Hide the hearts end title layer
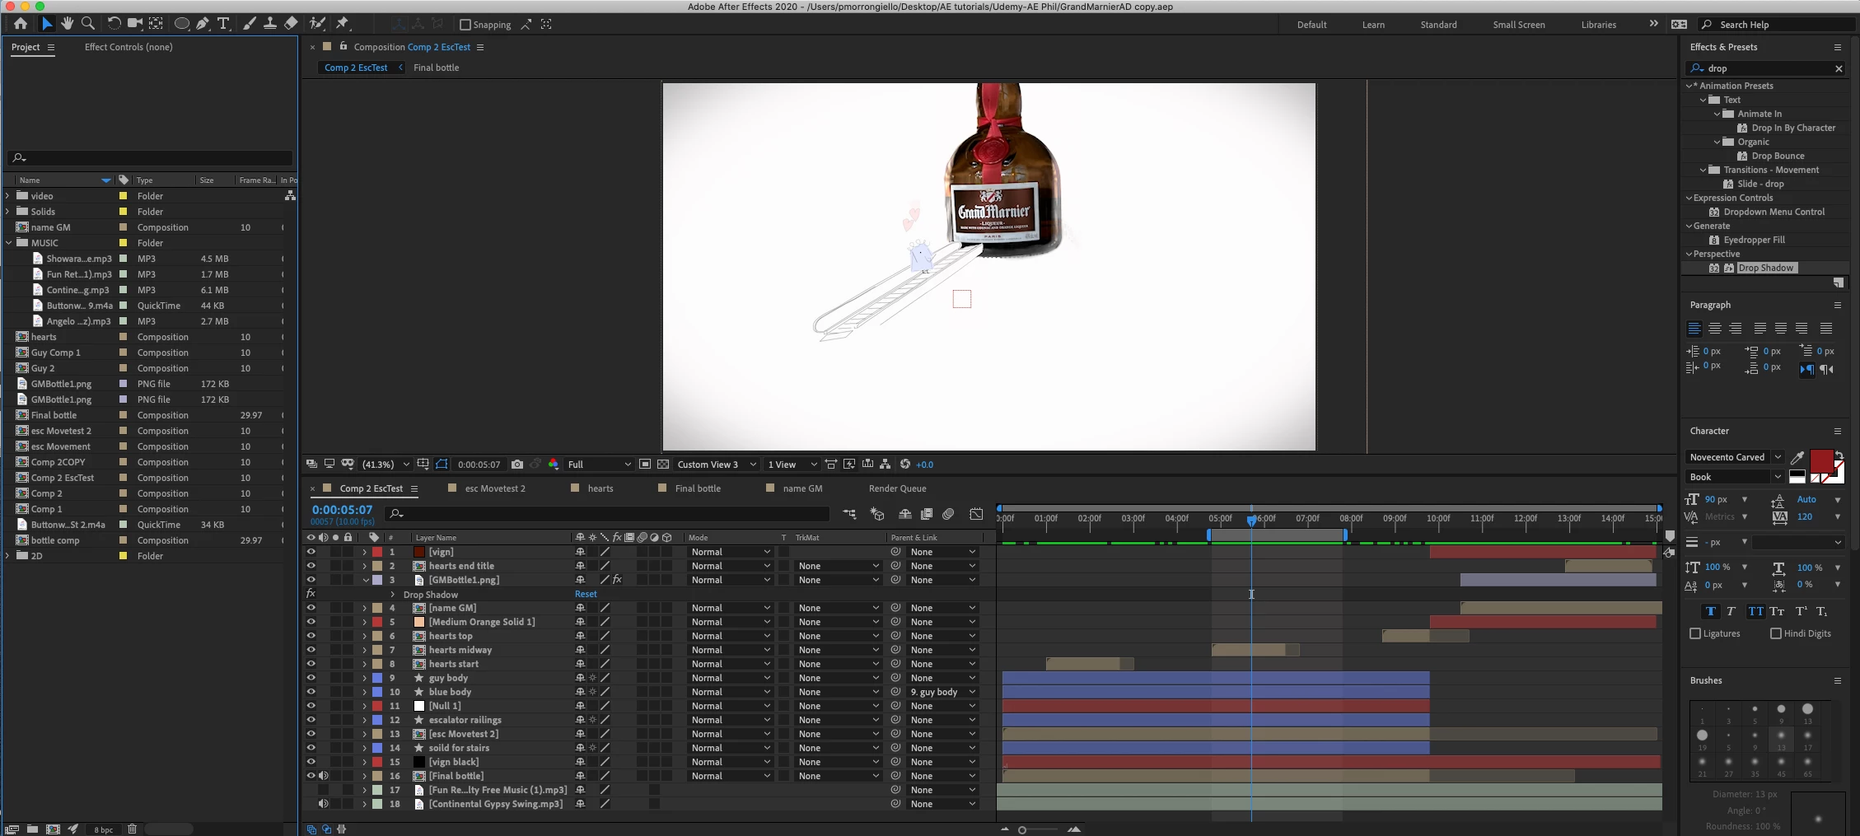 [311, 566]
